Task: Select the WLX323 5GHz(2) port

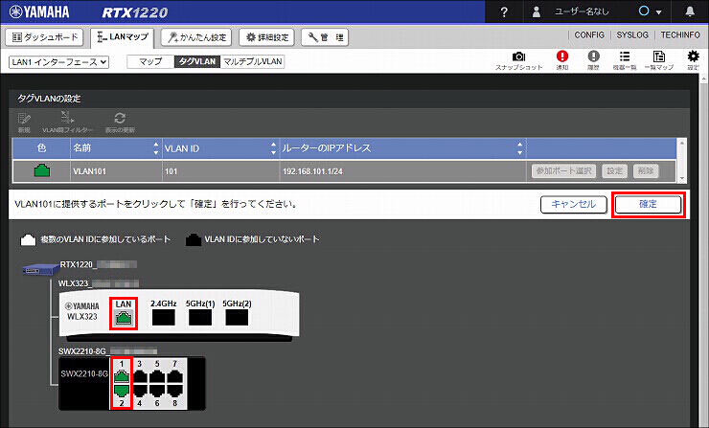Action: click(237, 317)
